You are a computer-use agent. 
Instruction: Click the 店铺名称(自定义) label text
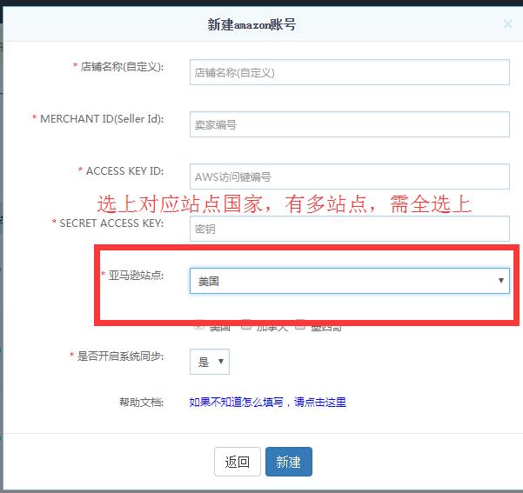(x=122, y=67)
